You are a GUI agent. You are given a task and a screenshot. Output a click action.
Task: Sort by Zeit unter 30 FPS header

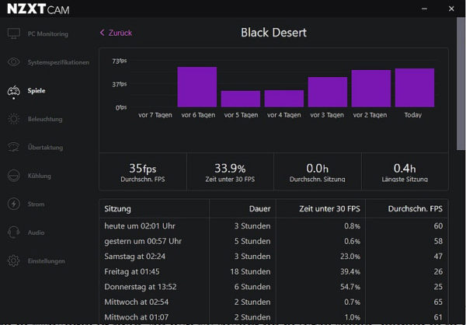(x=329, y=208)
